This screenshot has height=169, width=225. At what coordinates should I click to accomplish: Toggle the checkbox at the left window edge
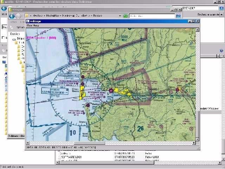(3, 38)
